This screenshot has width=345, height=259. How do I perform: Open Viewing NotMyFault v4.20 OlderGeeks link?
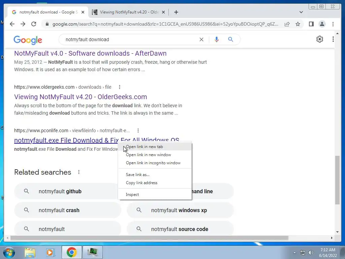click(81, 97)
